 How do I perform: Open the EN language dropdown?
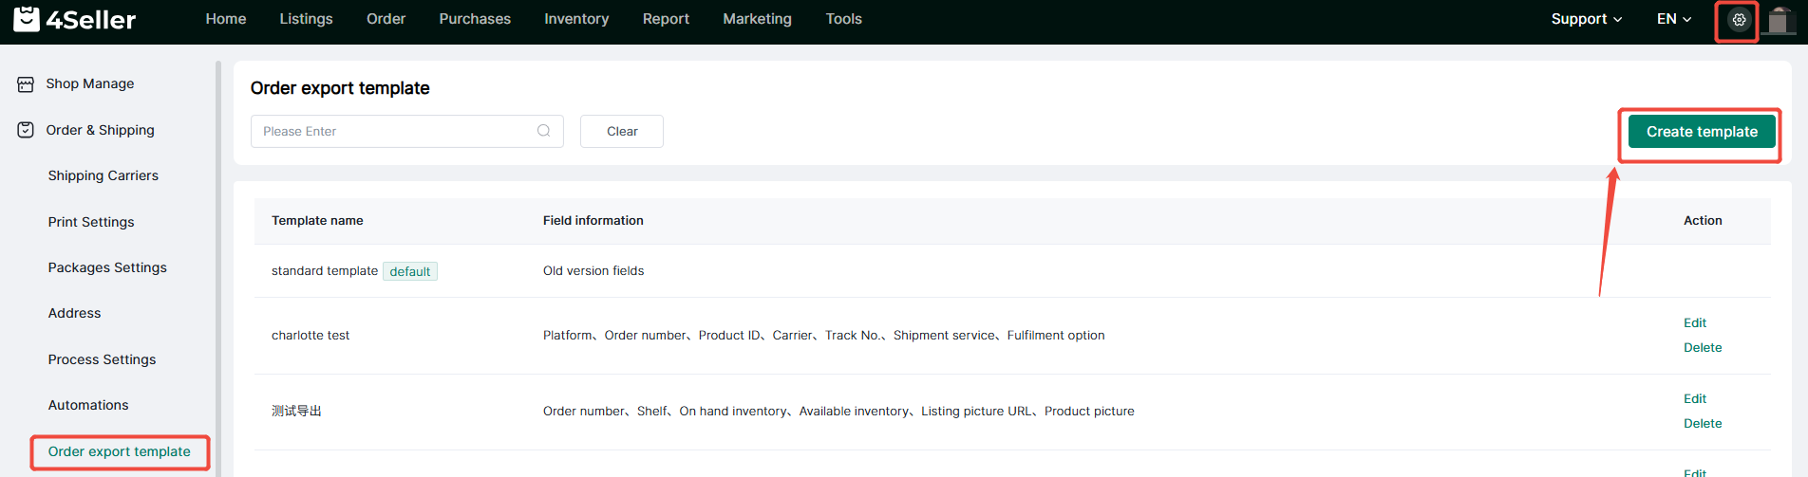(1673, 19)
